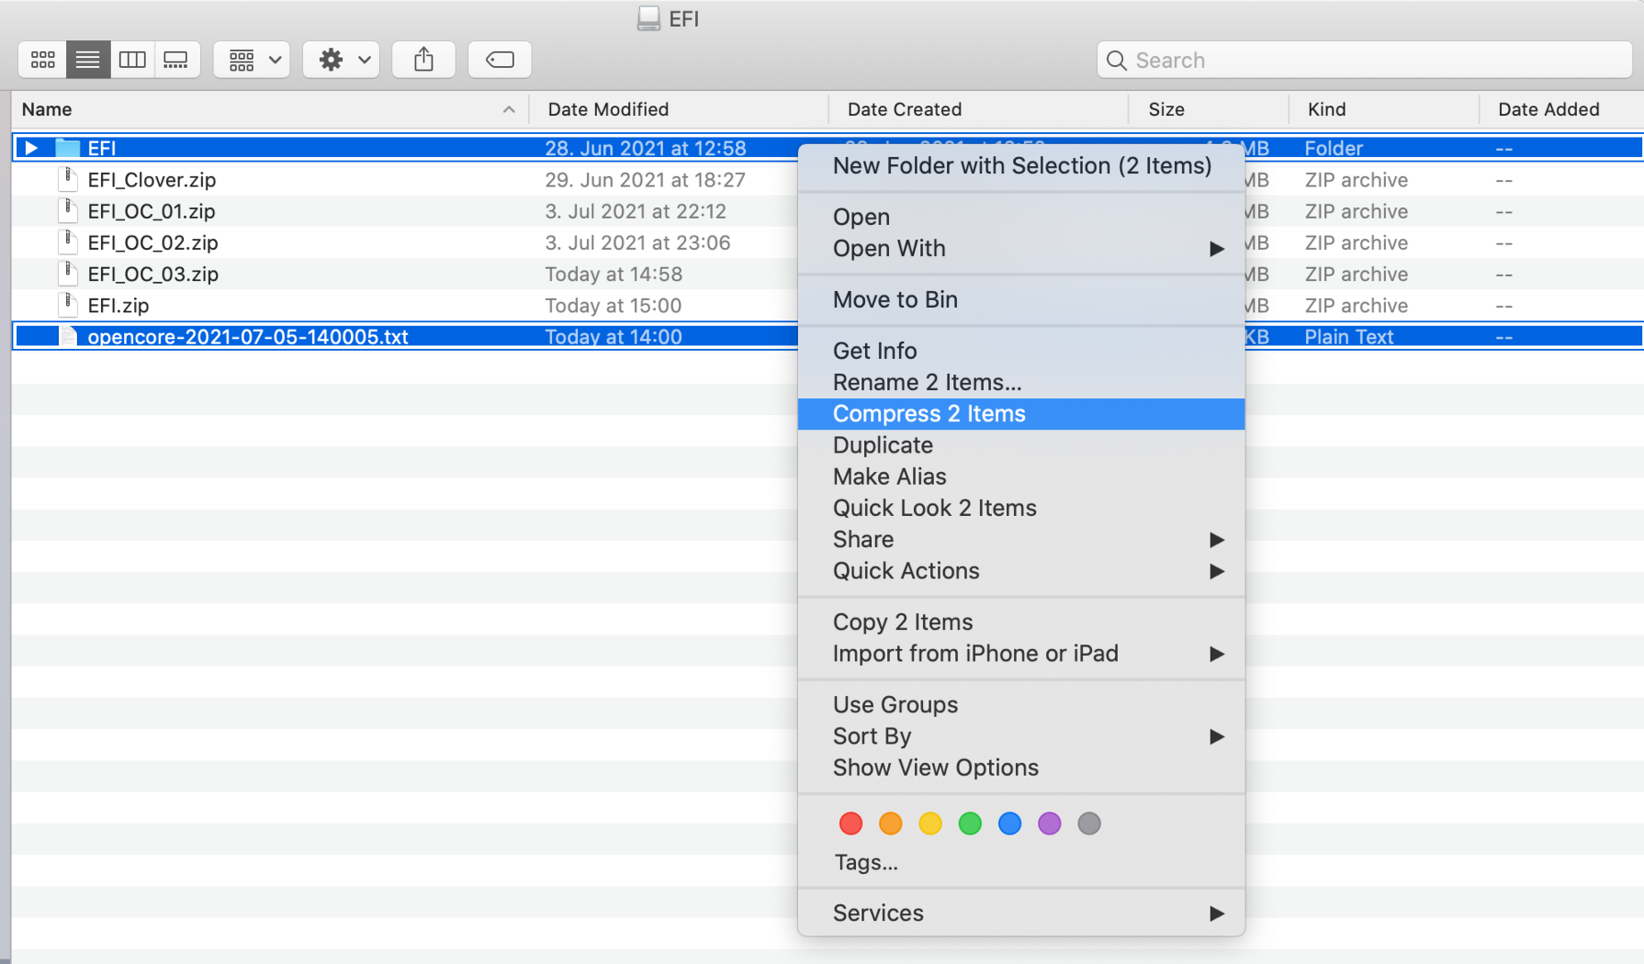Open the group-by arrangement dropdown
1644x964 pixels.
coord(252,60)
